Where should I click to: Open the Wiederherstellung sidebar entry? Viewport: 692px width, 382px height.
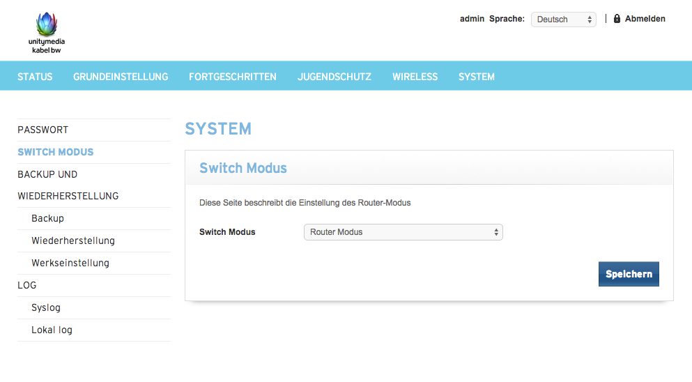pyautogui.click(x=72, y=240)
